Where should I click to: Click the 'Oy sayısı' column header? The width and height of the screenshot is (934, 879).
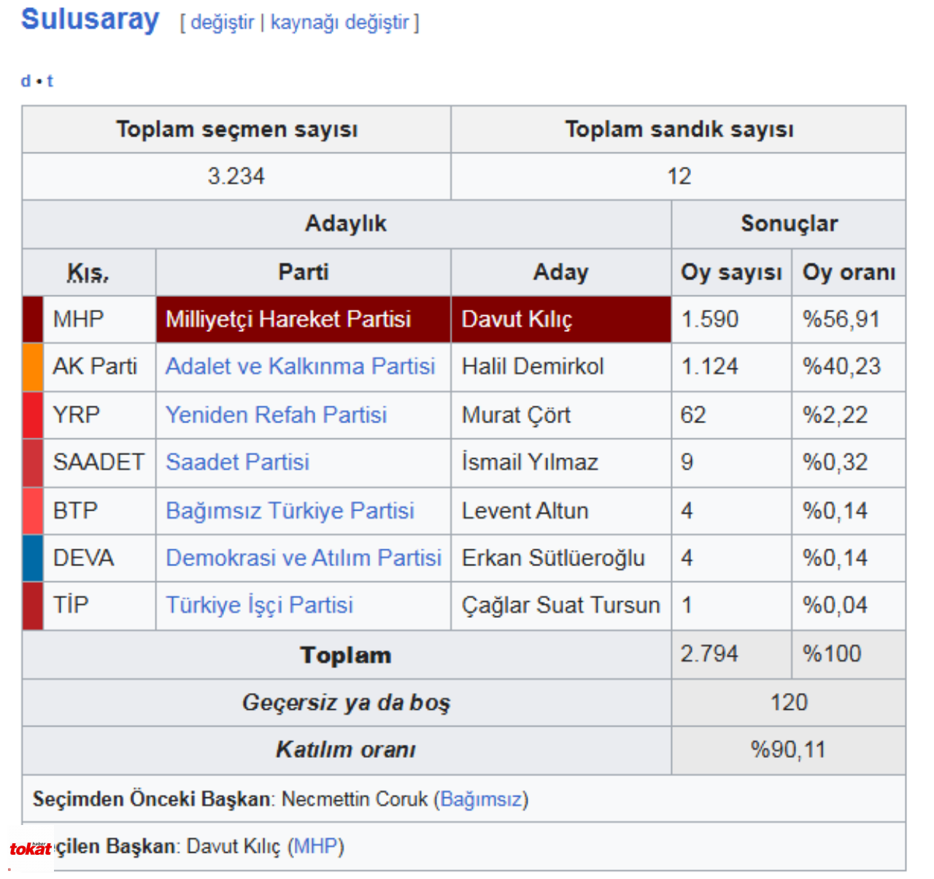click(731, 272)
